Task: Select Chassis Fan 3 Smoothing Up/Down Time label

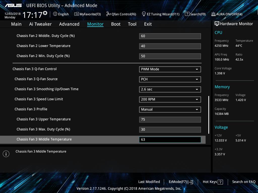Action: [x=46, y=89]
